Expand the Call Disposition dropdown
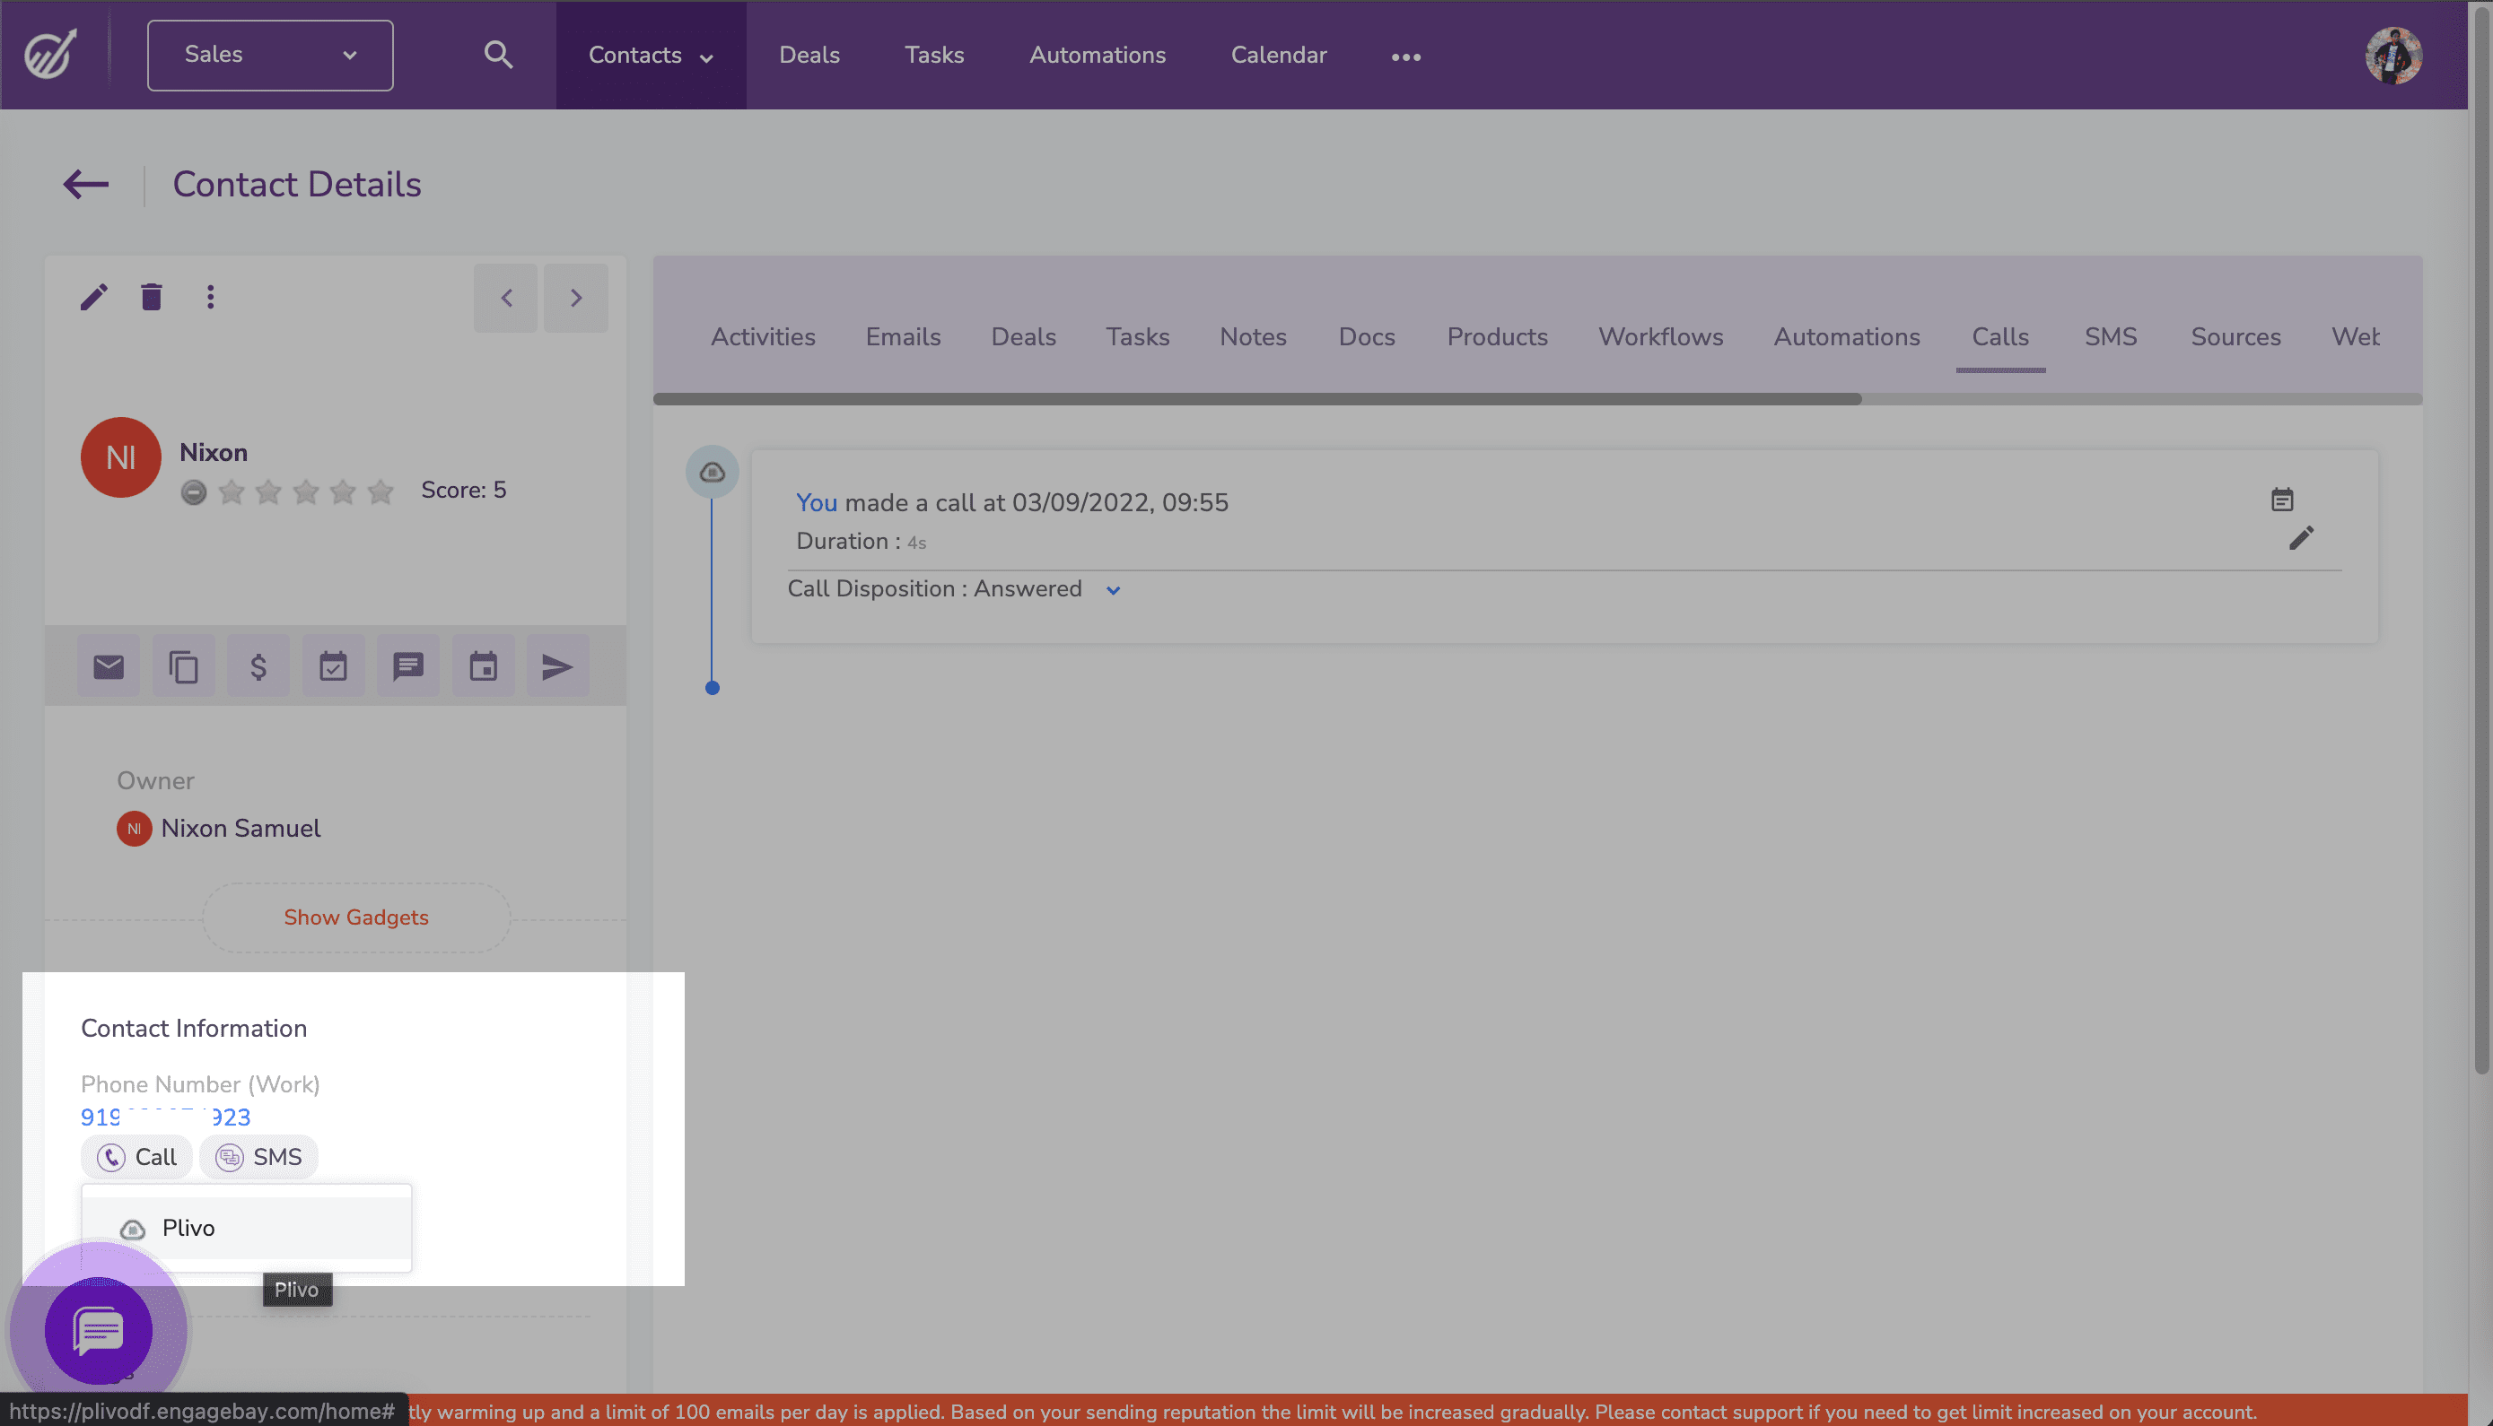 tap(1115, 591)
